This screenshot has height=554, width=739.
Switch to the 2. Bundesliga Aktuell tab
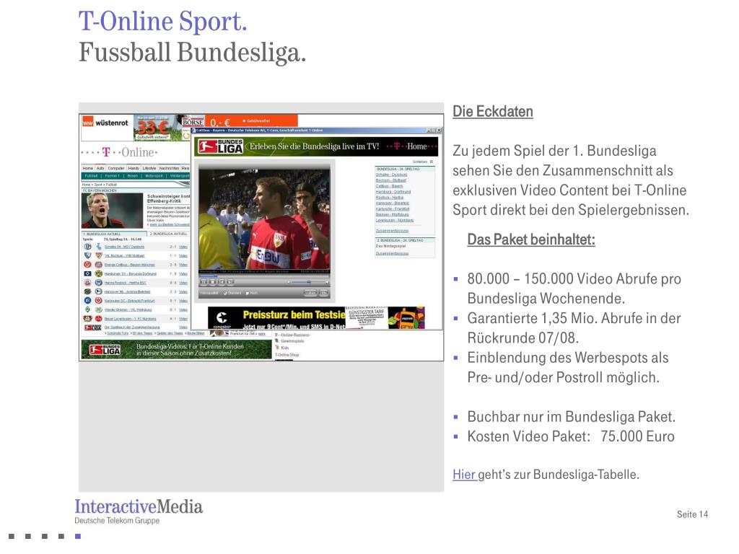[x=169, y=234]
